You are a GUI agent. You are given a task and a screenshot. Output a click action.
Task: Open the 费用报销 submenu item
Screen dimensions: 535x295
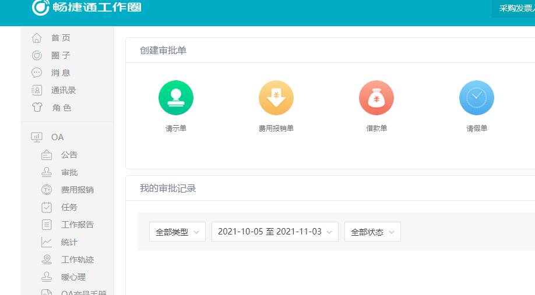[78, 190]
